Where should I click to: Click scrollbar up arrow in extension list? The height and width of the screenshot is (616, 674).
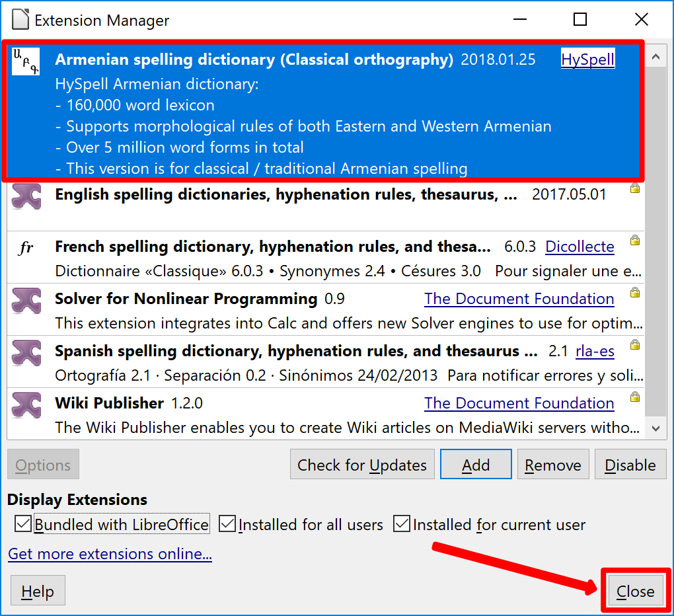(655, 58)
